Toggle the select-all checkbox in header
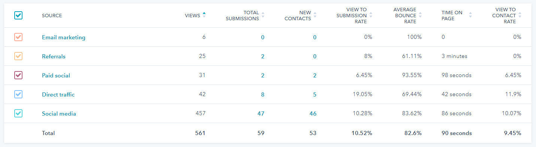 click(x=18, y=15)
